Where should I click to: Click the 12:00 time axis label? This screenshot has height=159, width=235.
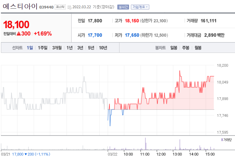[161, 154]
